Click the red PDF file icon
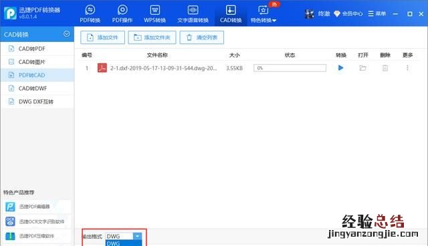Image resolution: width=428 pixels, height=246 pixels. pyautogui.click(x=102, y=68)
